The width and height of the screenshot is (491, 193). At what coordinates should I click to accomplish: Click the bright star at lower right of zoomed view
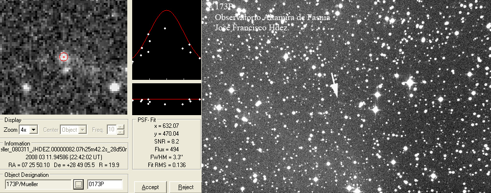[115, 87]
